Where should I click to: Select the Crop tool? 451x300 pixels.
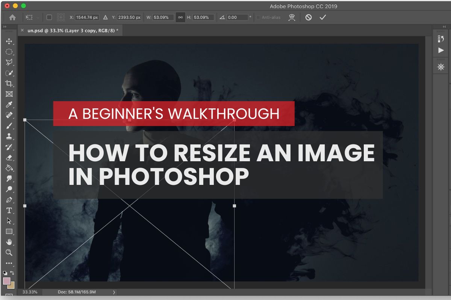coord(9,83)
